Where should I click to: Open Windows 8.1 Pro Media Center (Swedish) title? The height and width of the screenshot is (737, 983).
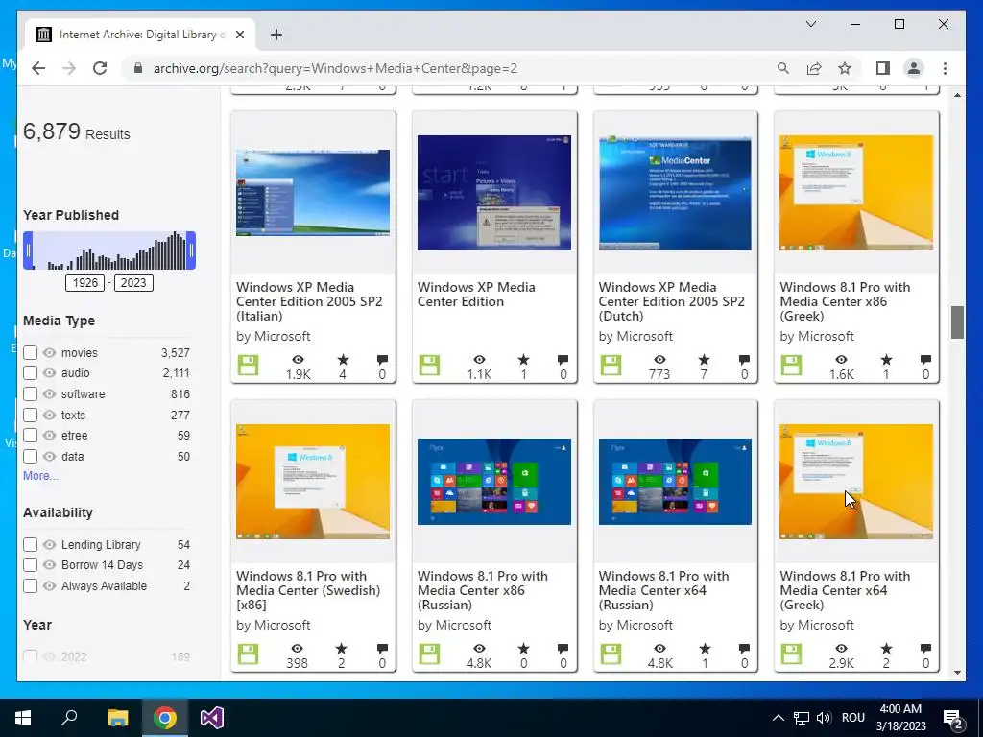point(308,590)
